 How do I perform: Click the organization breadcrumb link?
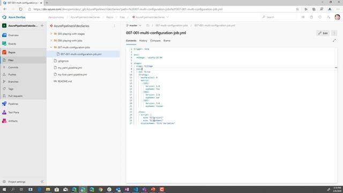[56, 17]
